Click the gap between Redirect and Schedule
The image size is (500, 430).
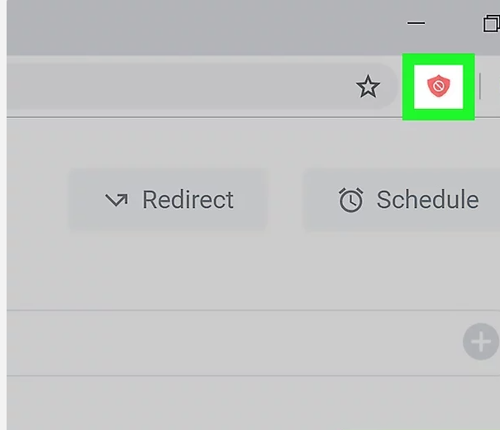[285, 200]
